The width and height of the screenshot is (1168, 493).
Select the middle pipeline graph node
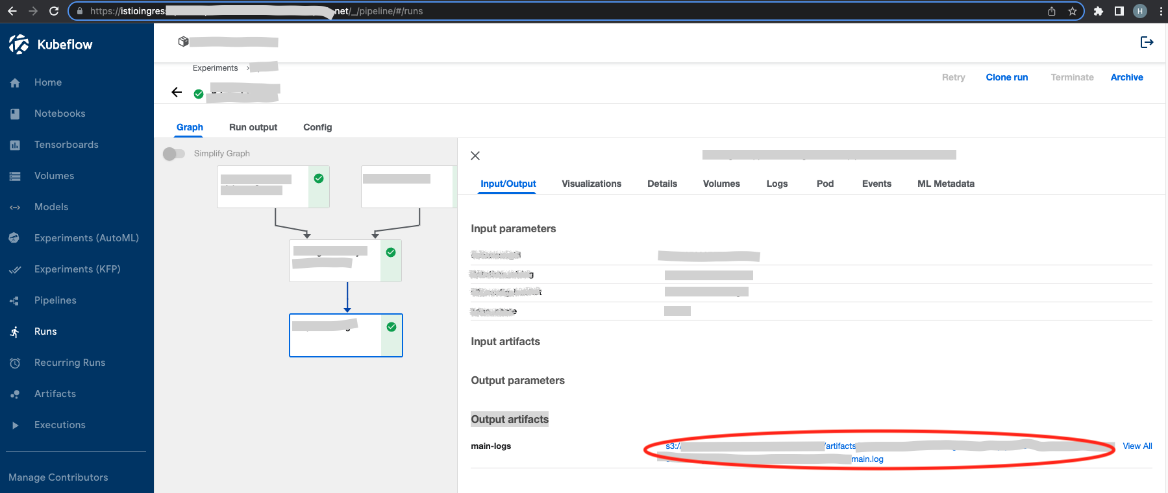point(345,261)
